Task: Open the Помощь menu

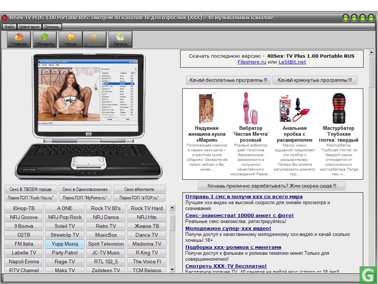Action: (52, 27)
